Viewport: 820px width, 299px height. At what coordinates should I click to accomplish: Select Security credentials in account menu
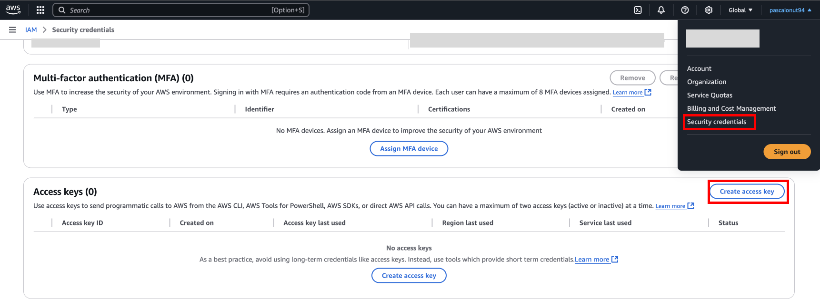pos(717,122)
